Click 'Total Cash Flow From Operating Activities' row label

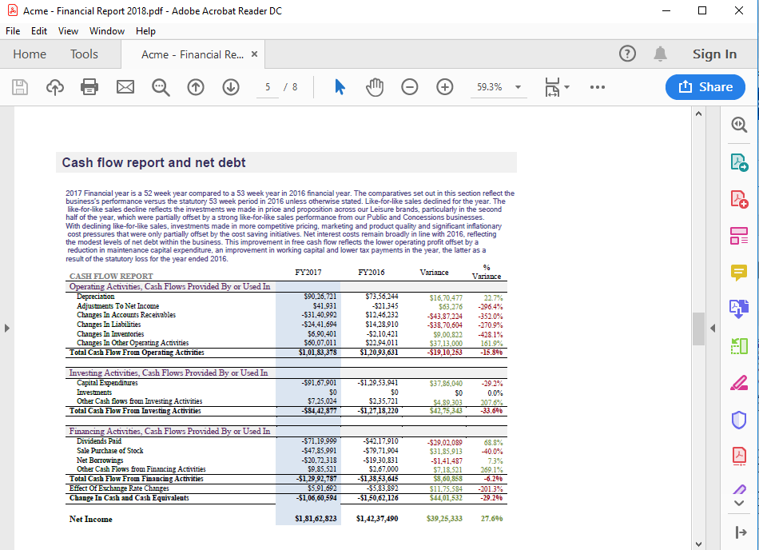point(137,353)
